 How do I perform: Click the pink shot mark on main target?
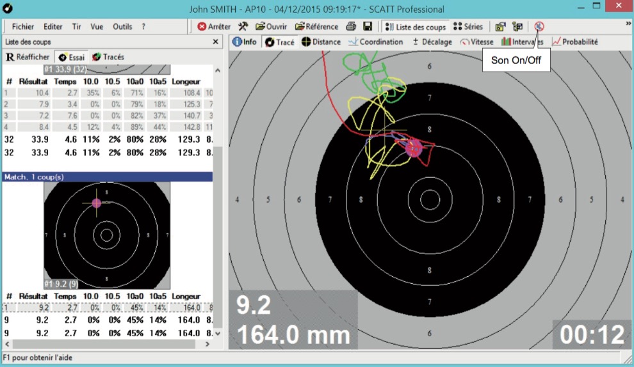pyautogui.click(x=414, y=148)
